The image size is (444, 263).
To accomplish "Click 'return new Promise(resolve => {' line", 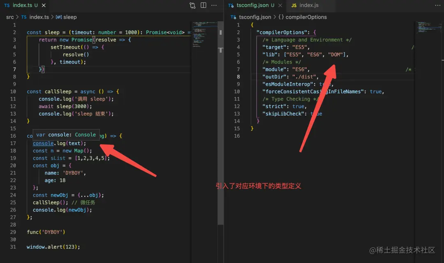I will point(85,40).
